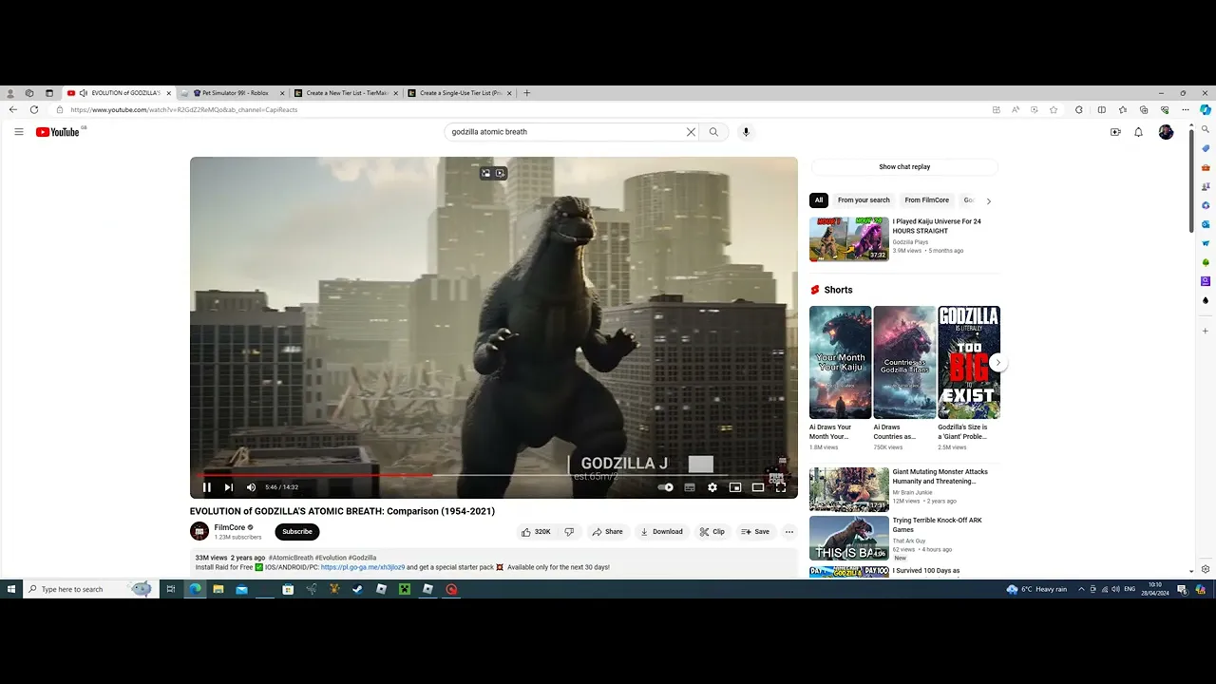This screenshot has width=1216, height=684.
Task: Run search with magnifier button
Action: 713,132
